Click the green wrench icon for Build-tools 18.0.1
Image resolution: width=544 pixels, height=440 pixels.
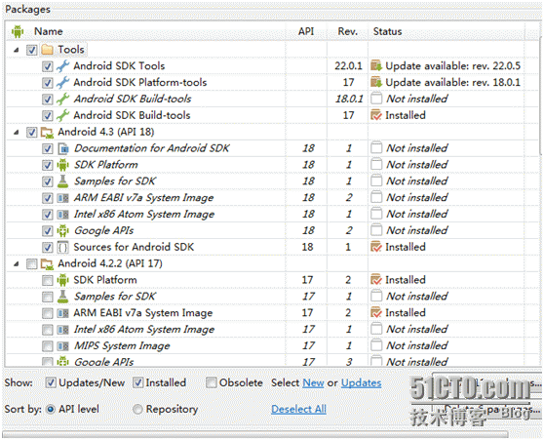[62, 99]
